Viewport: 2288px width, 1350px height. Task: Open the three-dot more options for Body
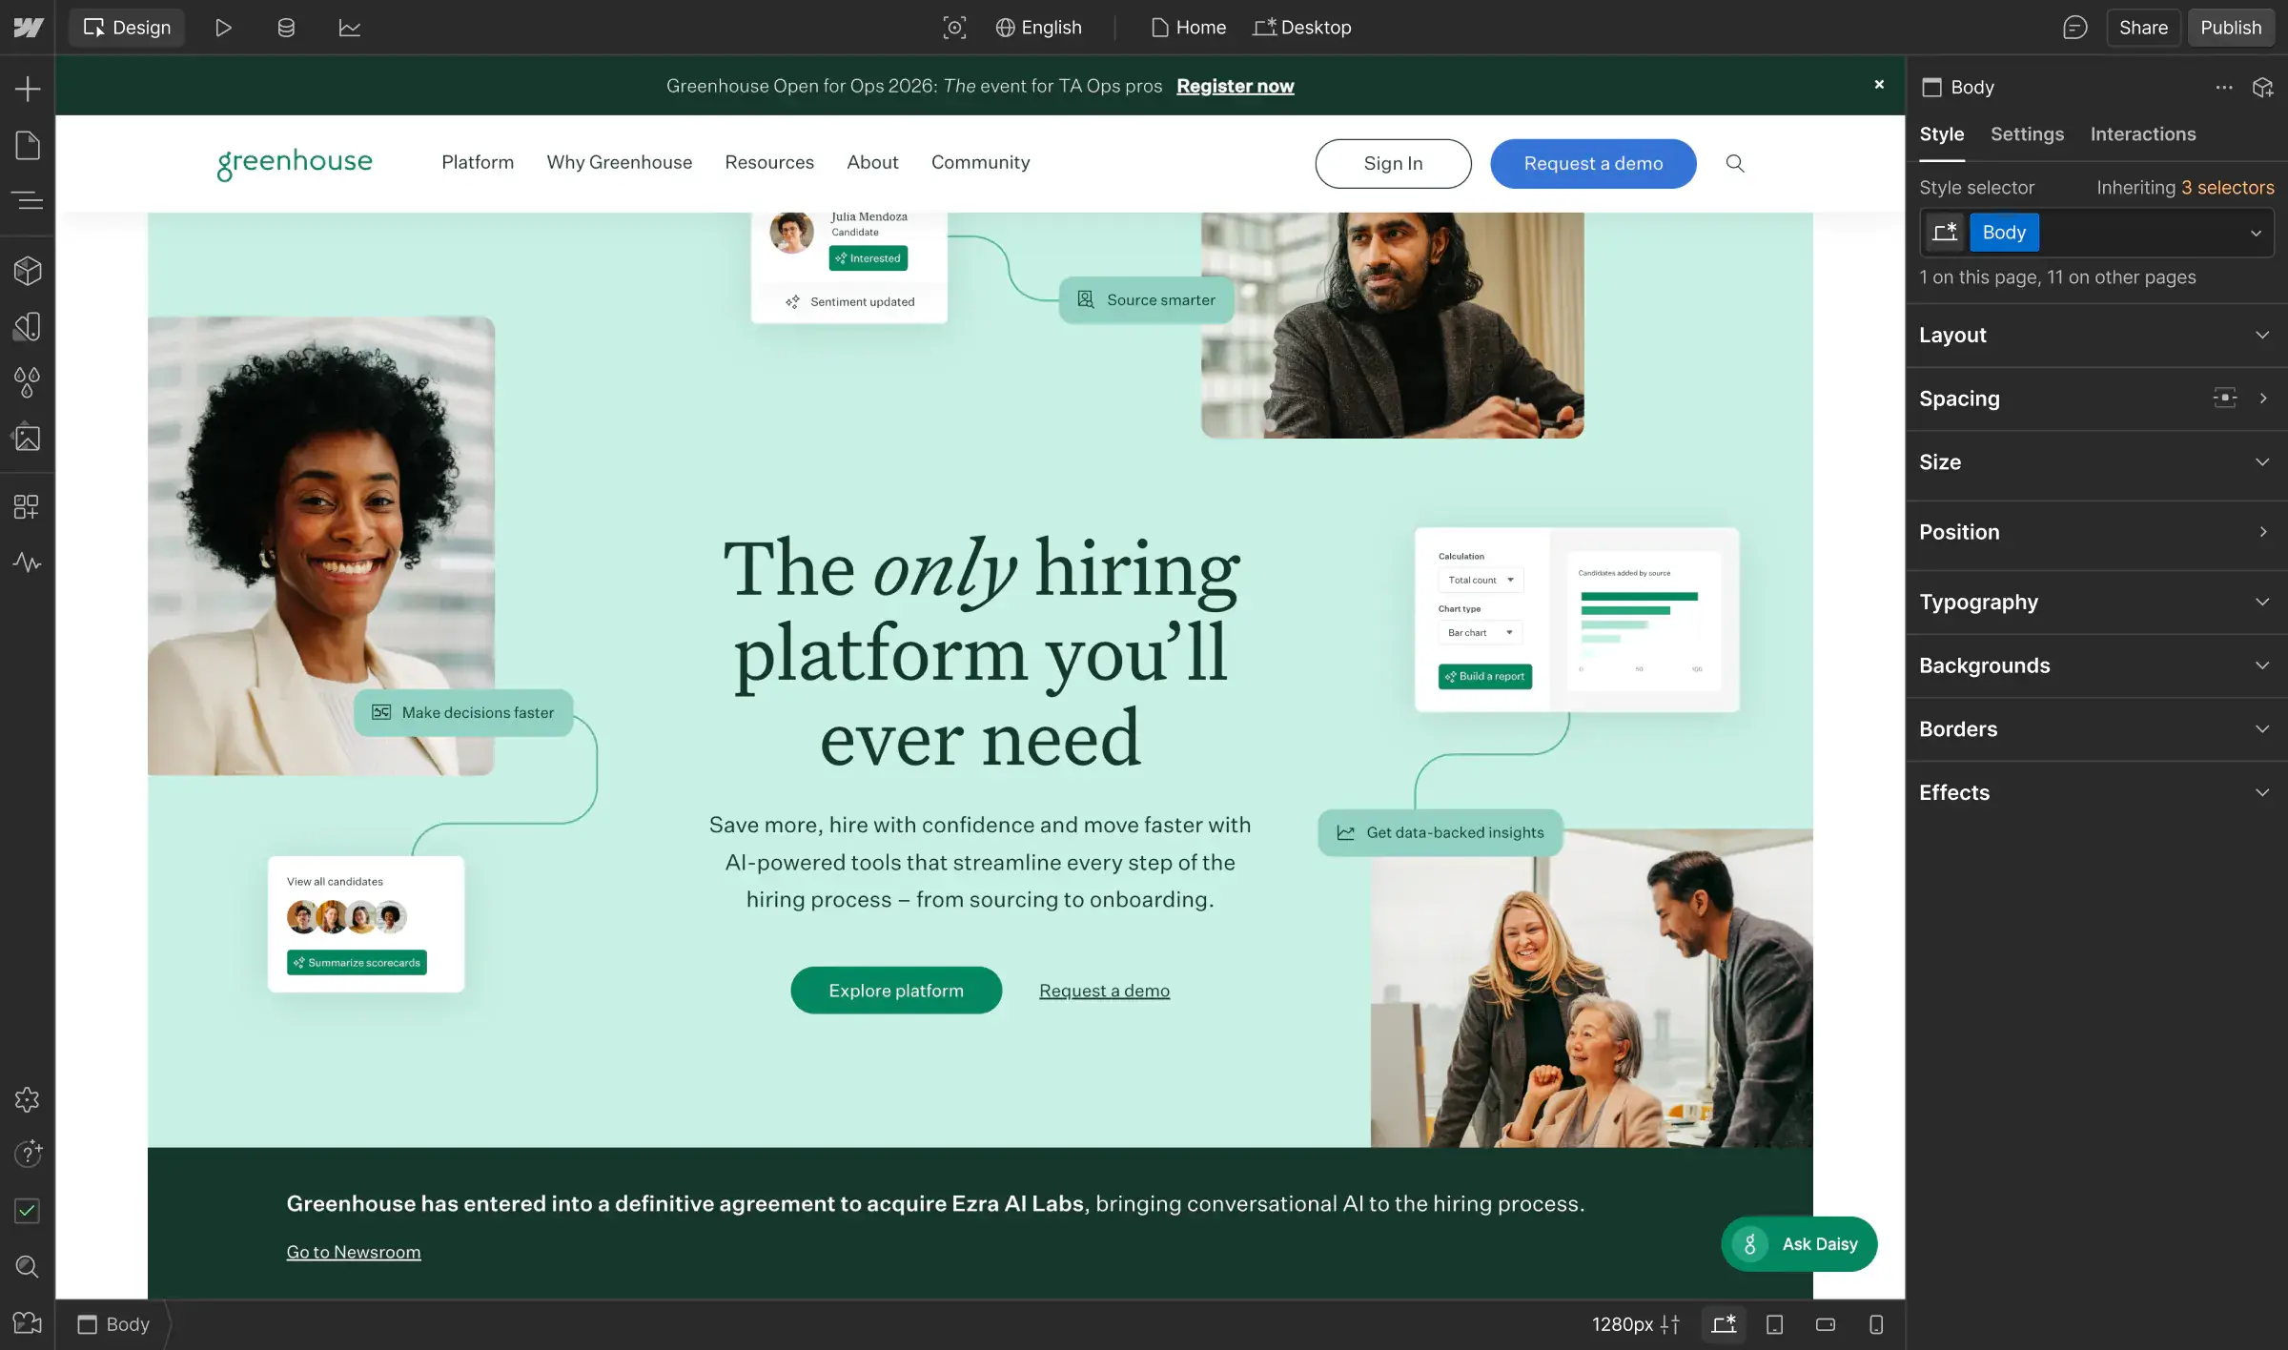pos(2224,87)
